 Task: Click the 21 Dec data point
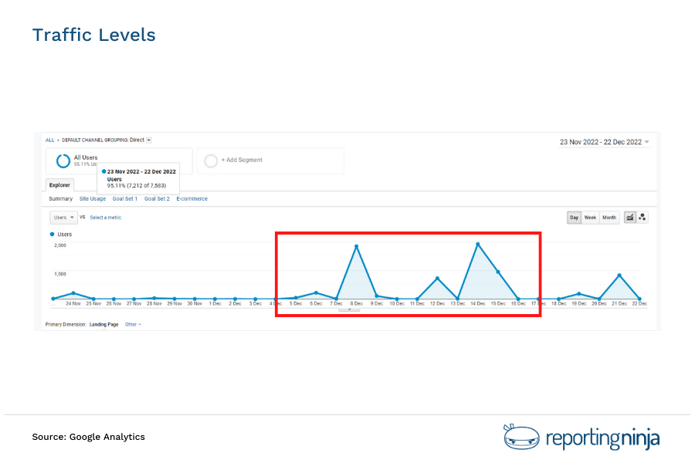(x=619, y=275)
